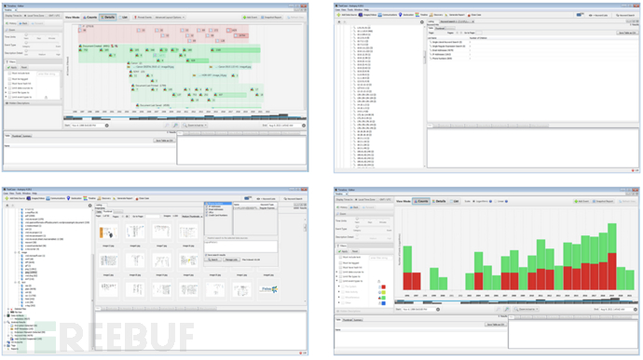Open Snapshot Report in details-view timeline window

point(271,17)
